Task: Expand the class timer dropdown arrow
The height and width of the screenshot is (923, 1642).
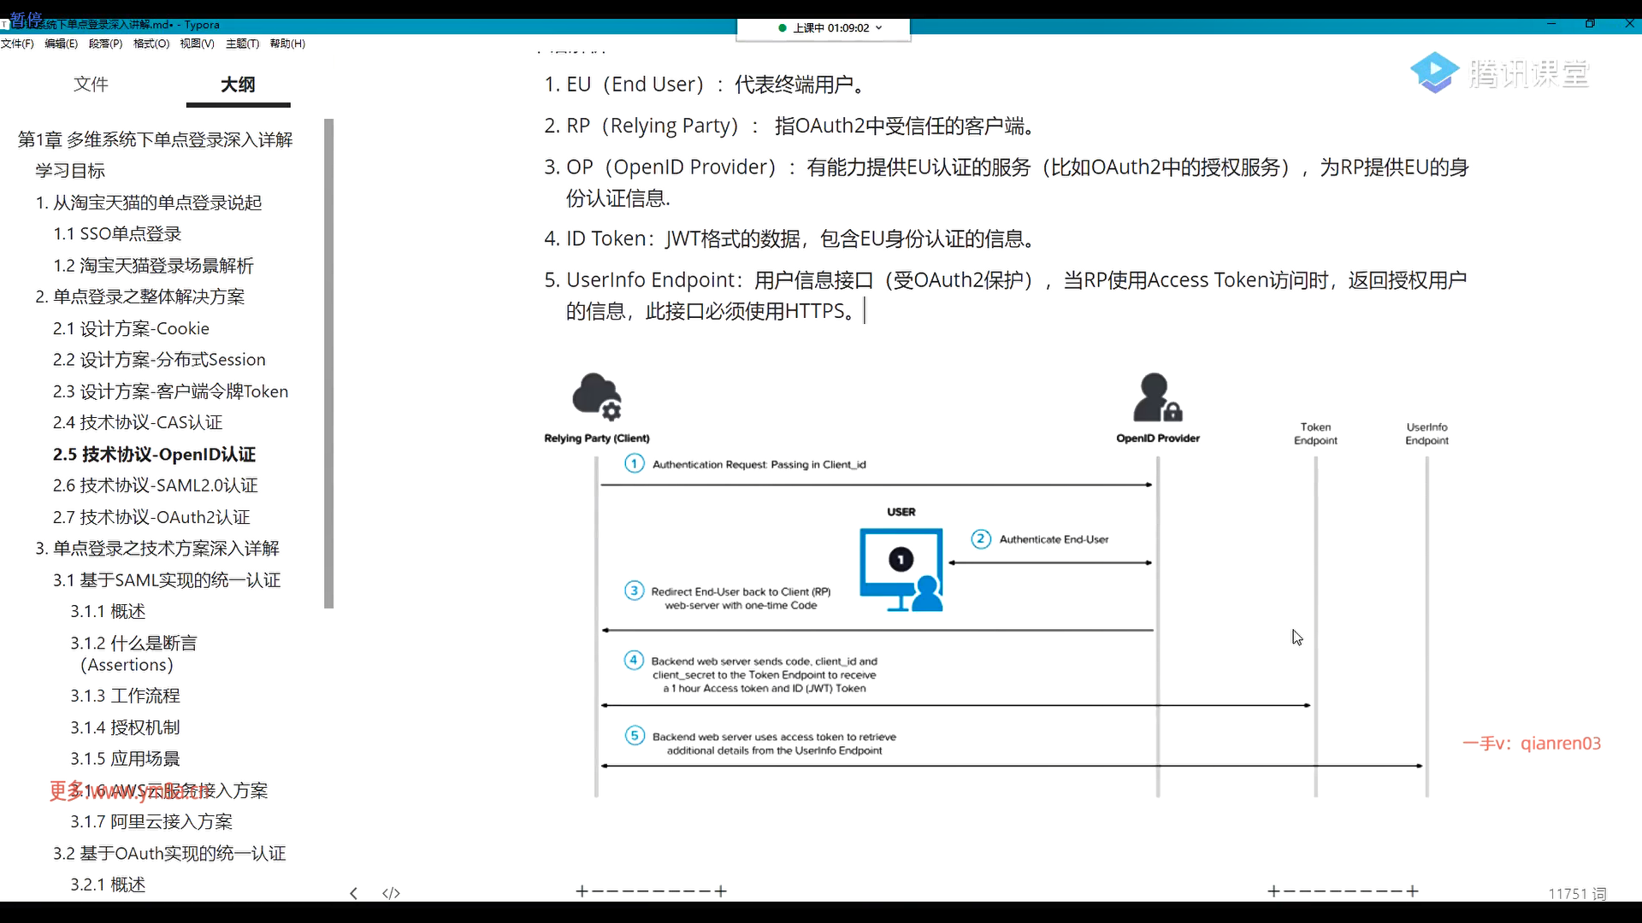Action: point(879,28)
